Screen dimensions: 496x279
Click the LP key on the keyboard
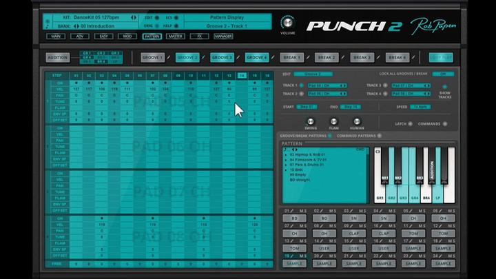point(438,193)
